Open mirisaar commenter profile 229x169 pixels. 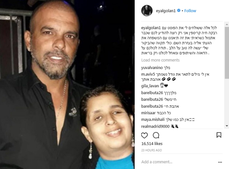[148, 113]
